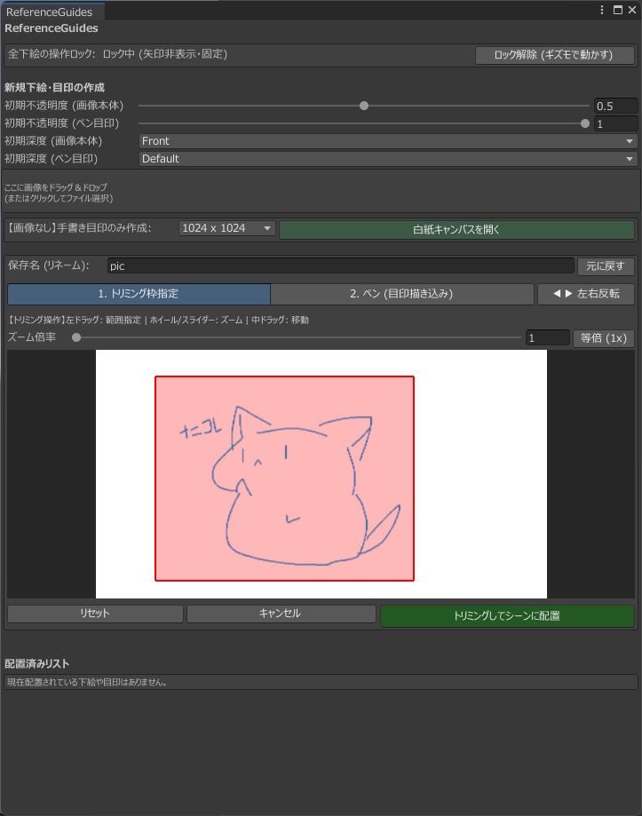Click the リセット button
Viewport: 642px width, 816px height.
(x=95, y=614)
